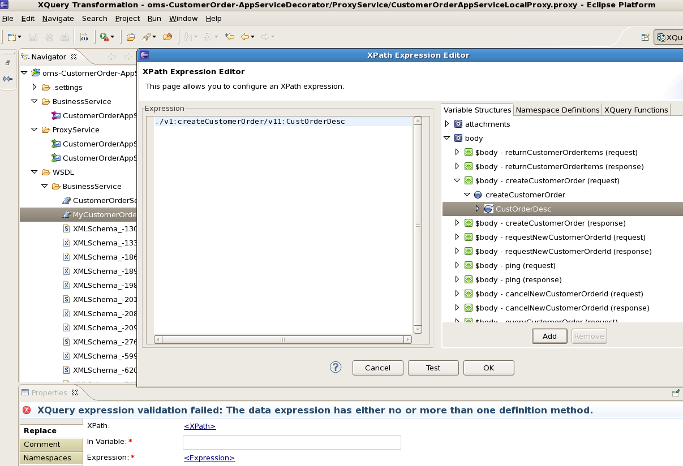Click the help question mark icon in dialog

click(x=336, y=368)
